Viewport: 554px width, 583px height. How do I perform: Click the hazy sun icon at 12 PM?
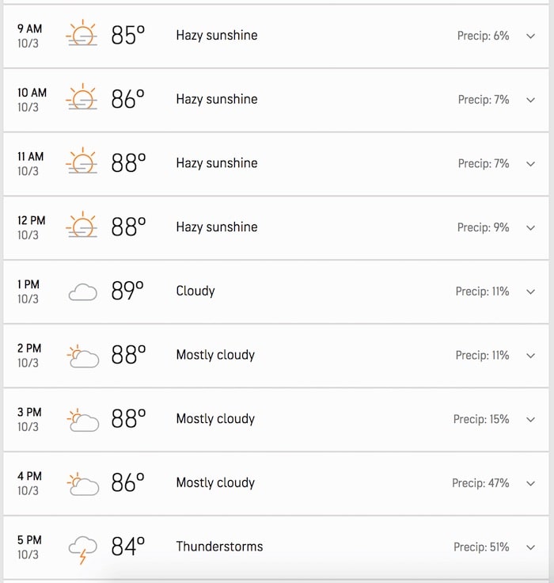pos(82,227)
